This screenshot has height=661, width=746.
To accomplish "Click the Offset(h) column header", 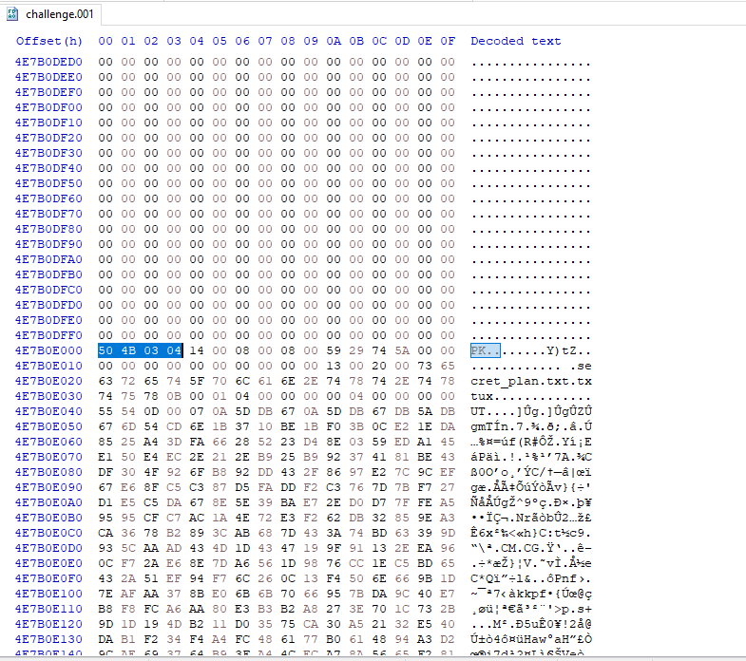I will click(49, 41).
